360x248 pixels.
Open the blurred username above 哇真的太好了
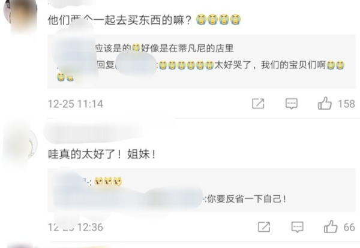(94, 133)
